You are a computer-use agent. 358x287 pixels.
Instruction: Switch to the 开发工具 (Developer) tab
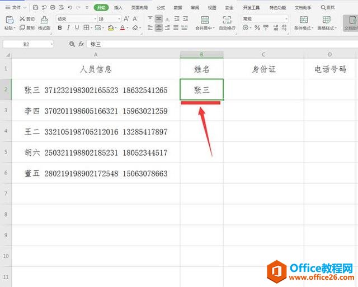[x=251, y=7]
